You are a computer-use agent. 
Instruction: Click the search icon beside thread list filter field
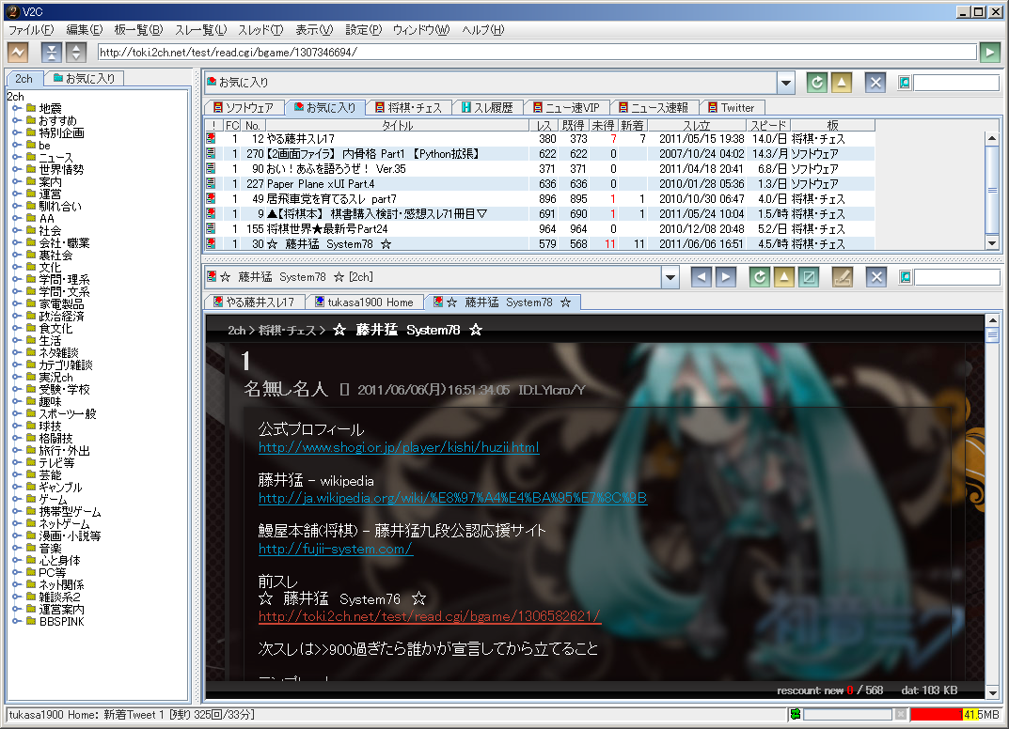click(905, 83)
